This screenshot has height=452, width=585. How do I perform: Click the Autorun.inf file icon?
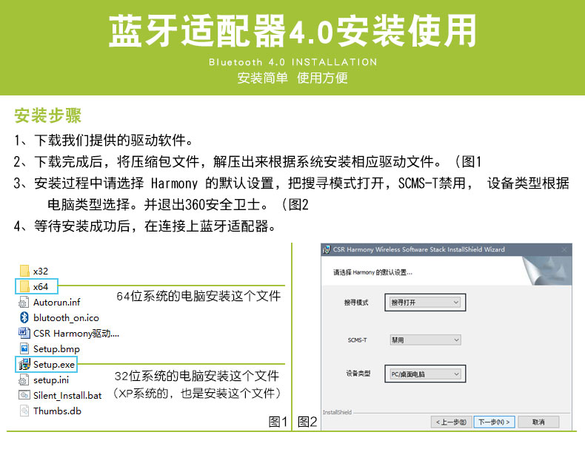tap(24, 303)
